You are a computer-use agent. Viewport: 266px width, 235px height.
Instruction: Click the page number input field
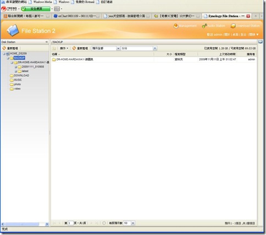70,223
